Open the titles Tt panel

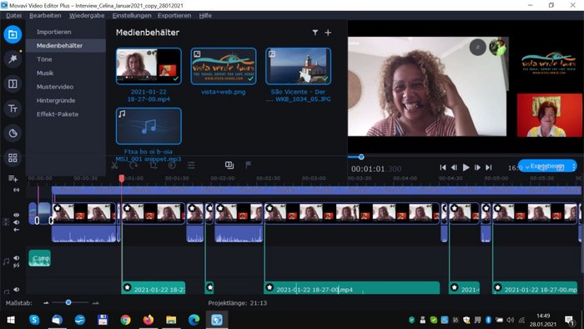[x=13, y=109]
